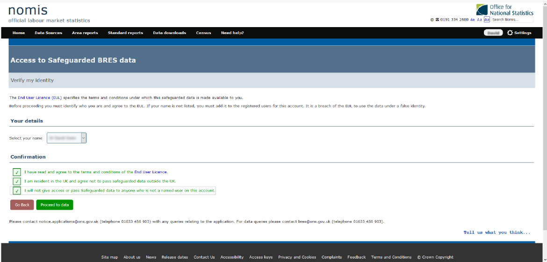Open Settings via the gear icon
The width and height of the screenshot is (547, 262).
pyautogui.click(x=510, y=33)
